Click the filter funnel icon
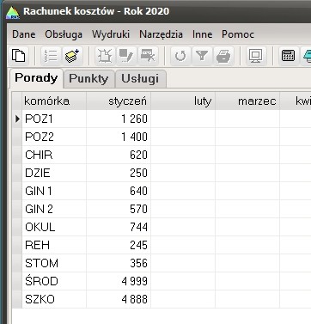Screen dimensions: 311x324 click(202, 56)
